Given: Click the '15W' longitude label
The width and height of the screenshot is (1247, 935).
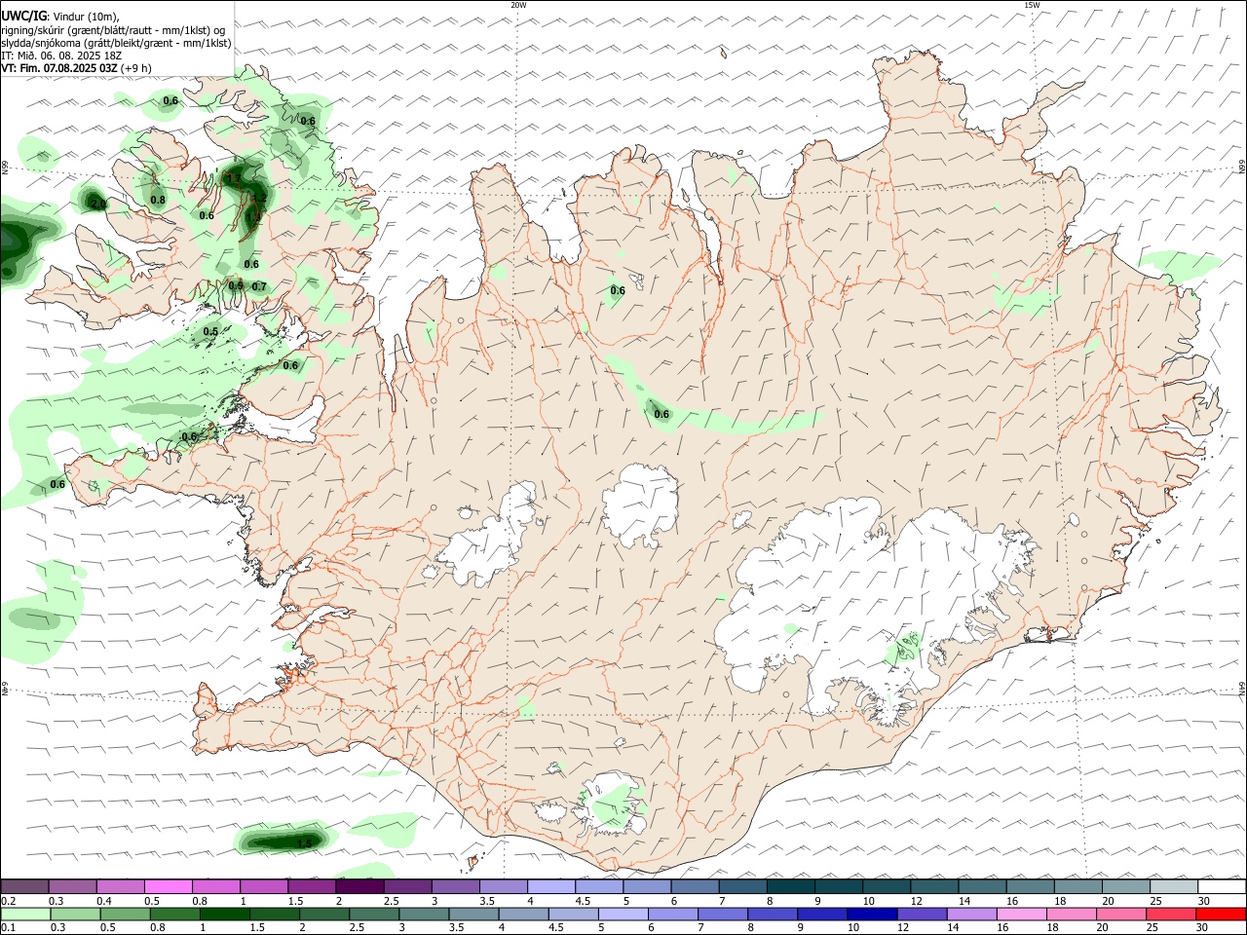Looking at the screenshot, I should (1032, 5).
